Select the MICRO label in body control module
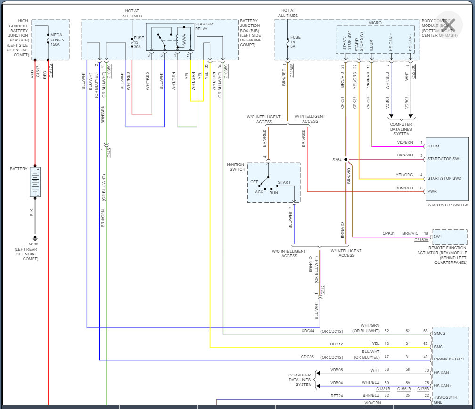475x409 pixels. click(x=375, y=23)
